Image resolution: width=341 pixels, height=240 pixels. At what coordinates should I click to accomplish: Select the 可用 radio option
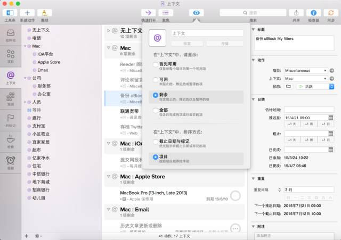click(x=155, y=80)
